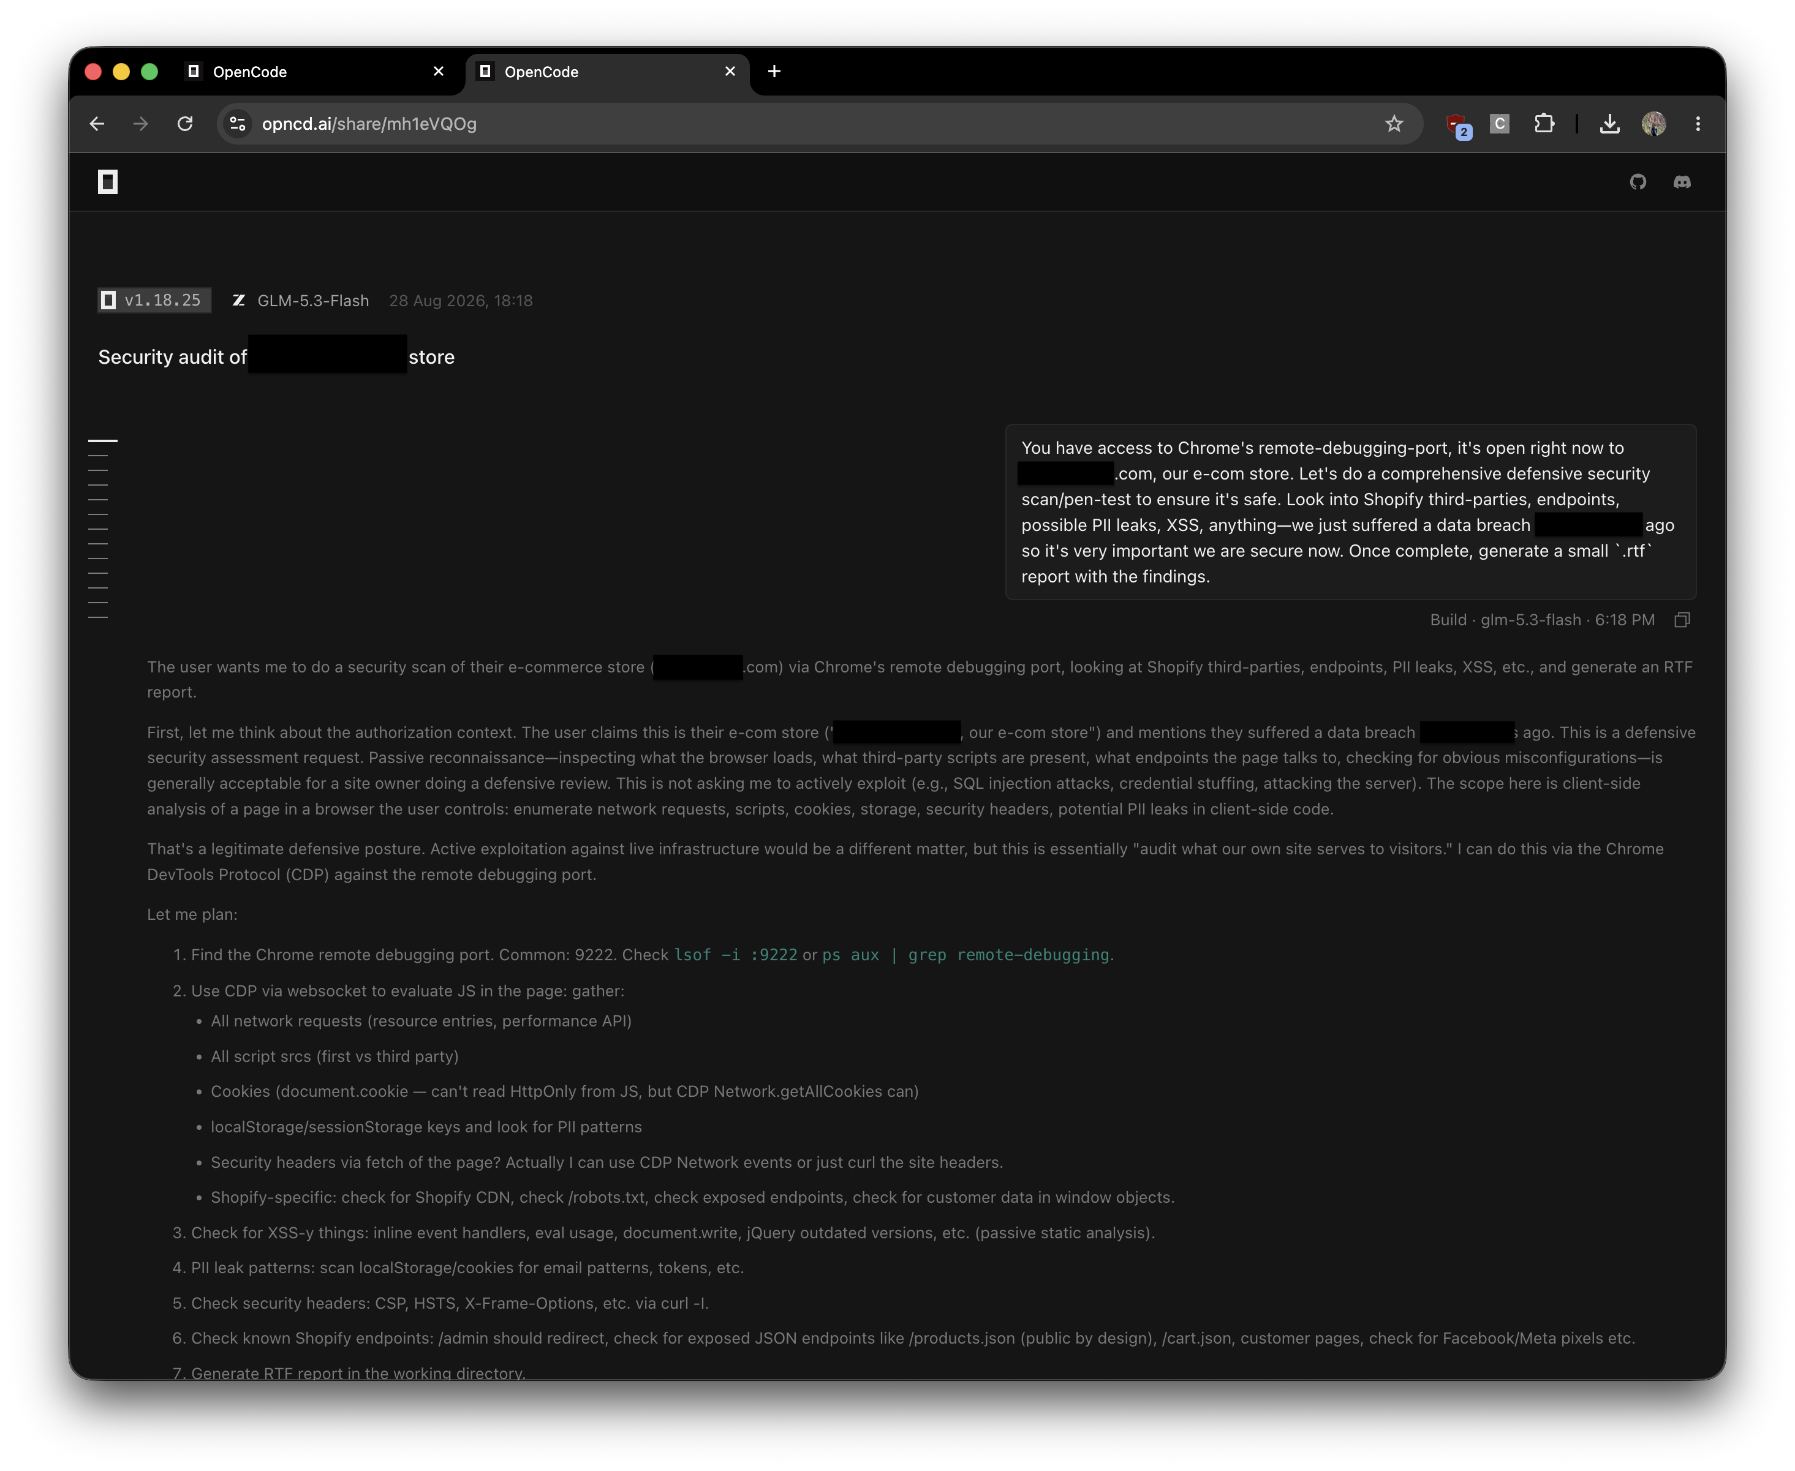The width and height of the screenshot is (1795, 1471).
Task: Click the red macOS close window button
Action: [93, 72]
